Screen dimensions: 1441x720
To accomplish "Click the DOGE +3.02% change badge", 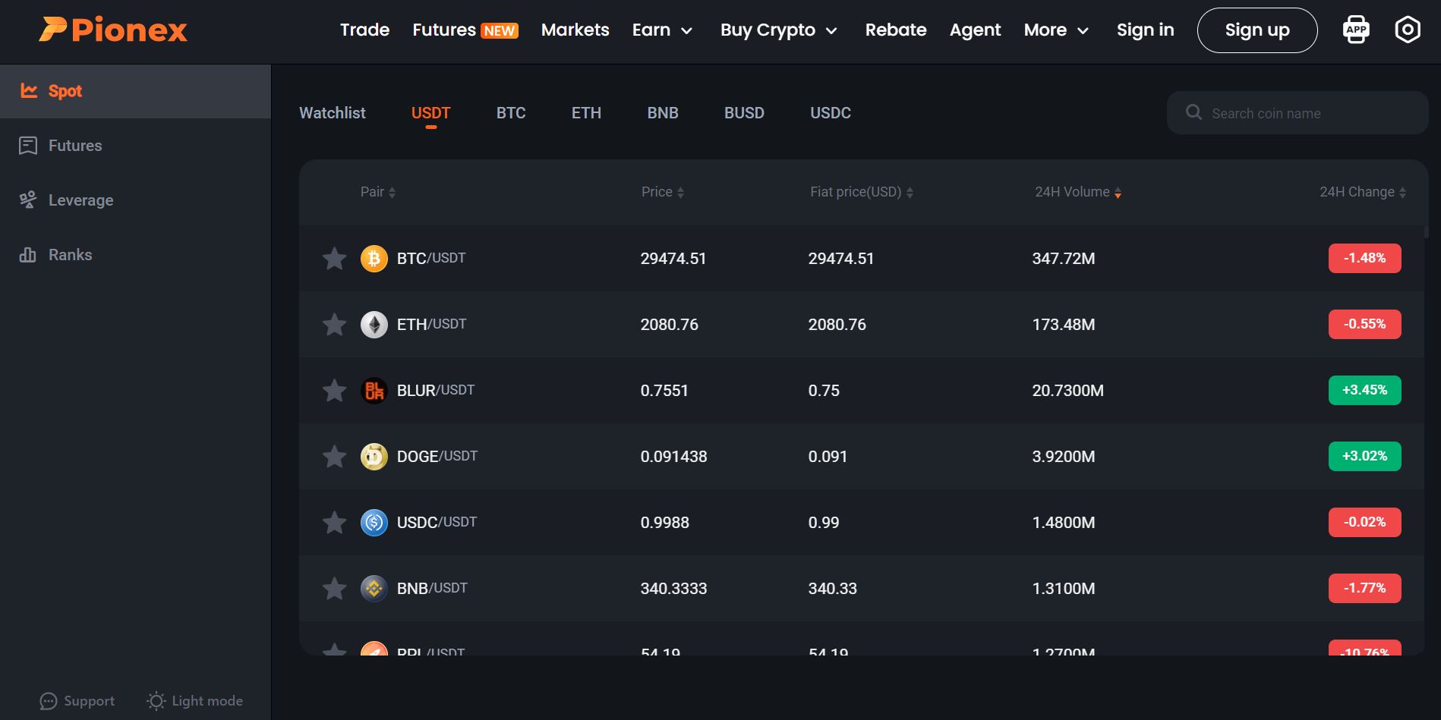I will coord(1364,457).
